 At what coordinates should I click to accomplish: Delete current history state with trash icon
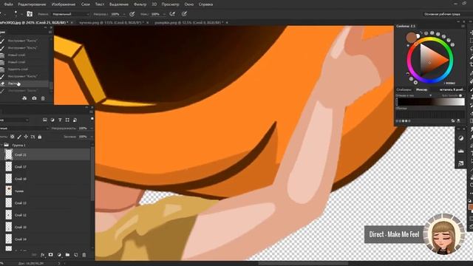(43, 98)
